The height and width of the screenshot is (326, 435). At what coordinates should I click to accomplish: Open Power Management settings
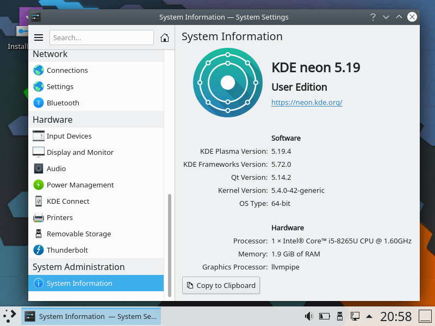[80, 185]
